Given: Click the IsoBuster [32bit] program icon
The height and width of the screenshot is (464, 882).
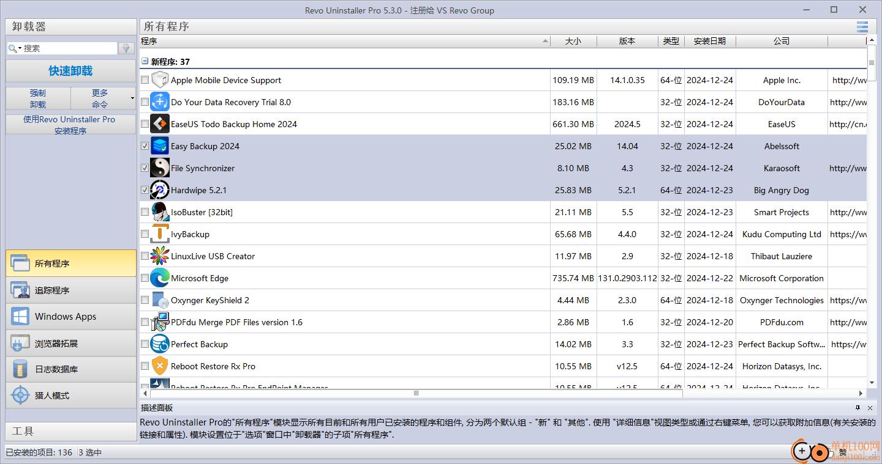Looking at the screenshot, I should 160,212.
